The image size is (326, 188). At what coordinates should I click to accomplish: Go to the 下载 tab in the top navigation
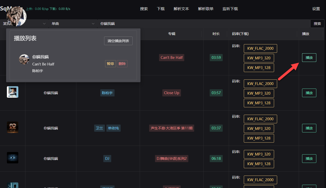click(x=161, y=9)
